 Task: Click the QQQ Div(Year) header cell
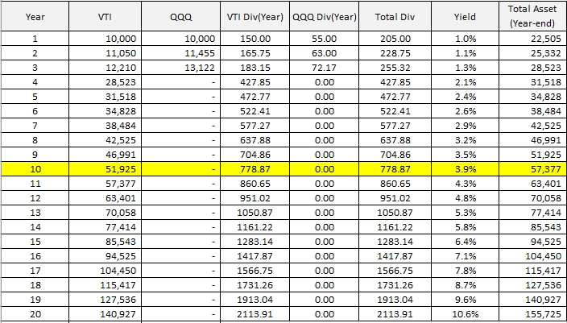tap(325, 16)
